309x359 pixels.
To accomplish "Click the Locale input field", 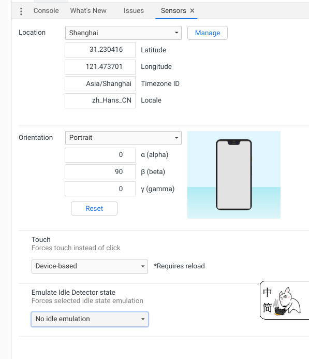I will coord(100,100).
